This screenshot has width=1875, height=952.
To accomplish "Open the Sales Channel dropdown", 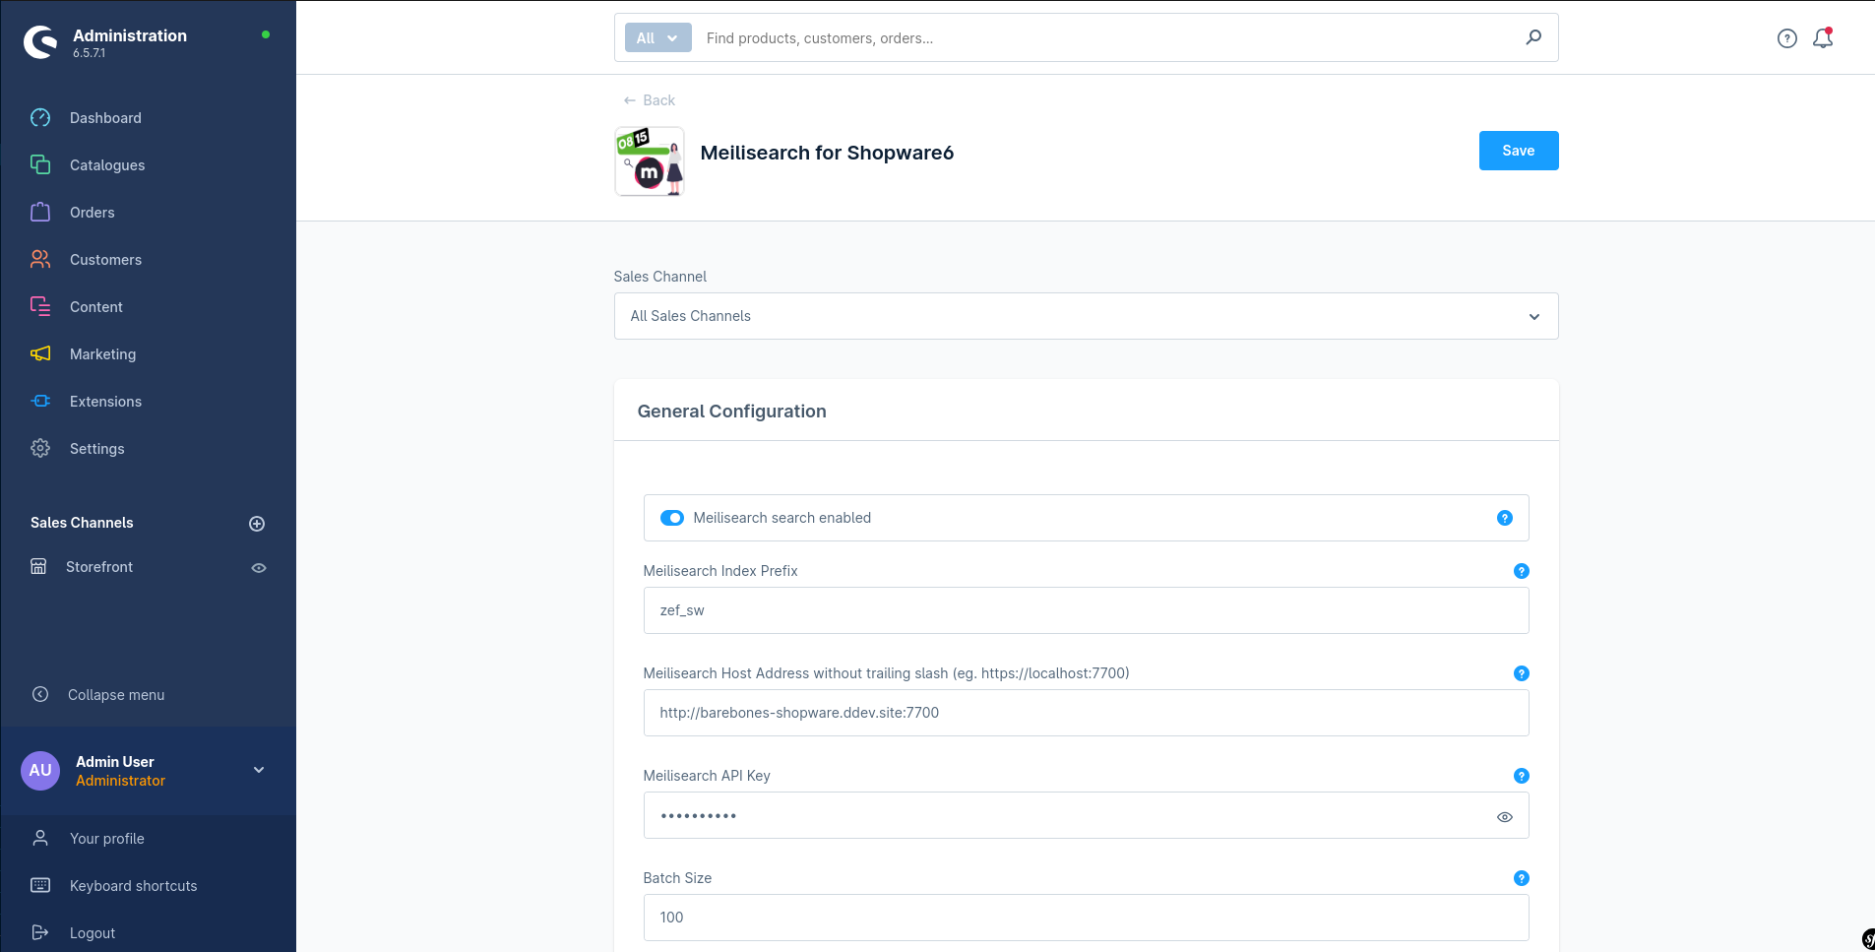I will point(1086,316).
